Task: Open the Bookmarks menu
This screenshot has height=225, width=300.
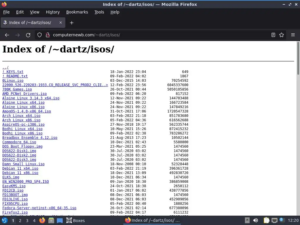Action: (77, 12)
